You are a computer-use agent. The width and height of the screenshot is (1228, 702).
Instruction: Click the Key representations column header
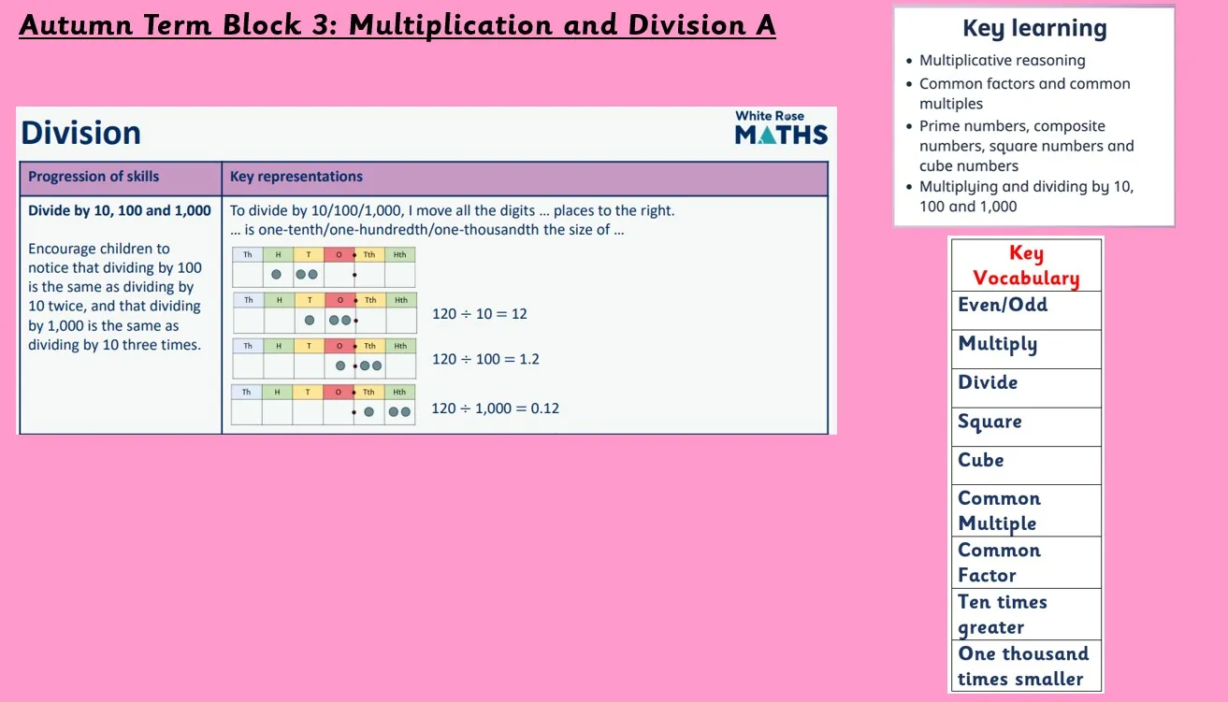point(296,177)
